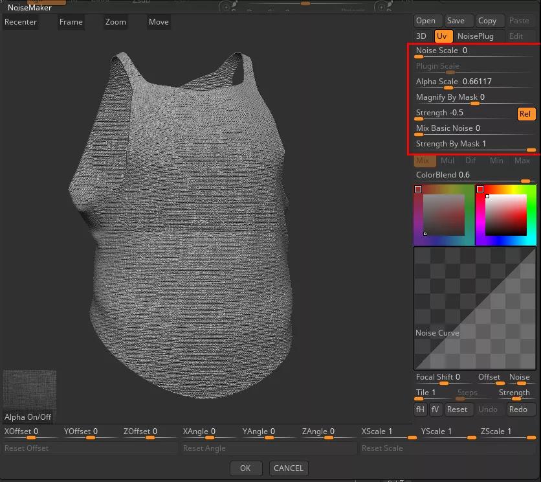The width and height of the screenshot is (541, 482).
Task: Enable Uv noise mapping mode
Action: [441, 36]
